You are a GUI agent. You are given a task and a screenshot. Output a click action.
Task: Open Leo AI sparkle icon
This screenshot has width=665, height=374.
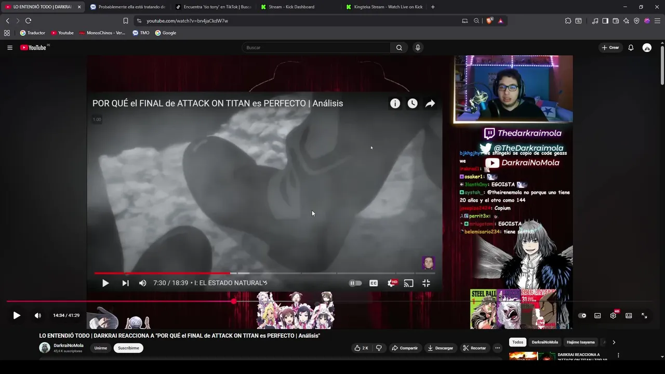pyautogui.click(x=626, y=21)
